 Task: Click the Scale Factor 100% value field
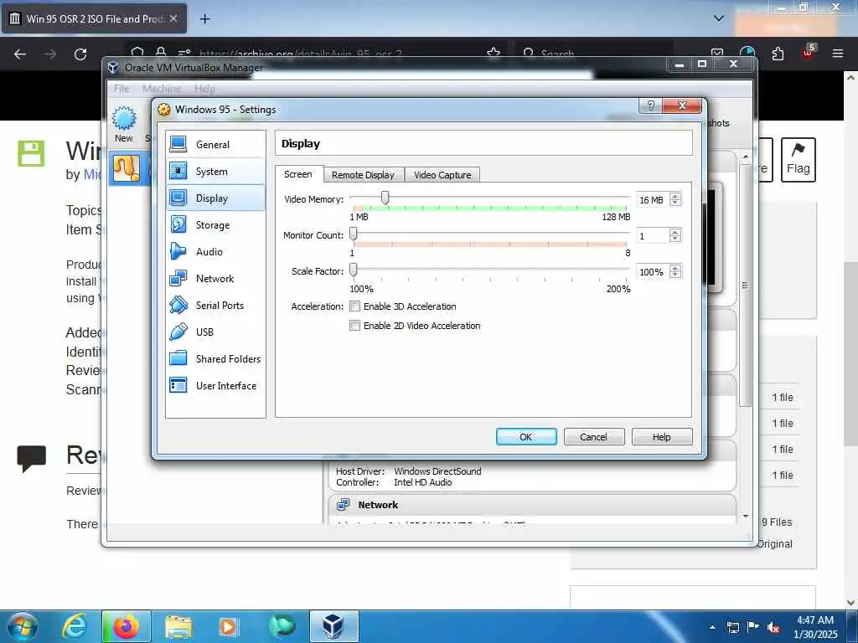pos(654,272)
